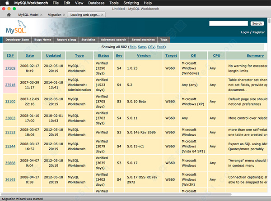Sort table by Sev column
Image resolution: width=271 pixels, height=201 pixels.
coord(119,56)
